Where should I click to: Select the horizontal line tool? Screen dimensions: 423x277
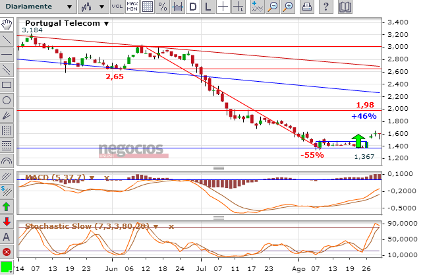[7, 55]
